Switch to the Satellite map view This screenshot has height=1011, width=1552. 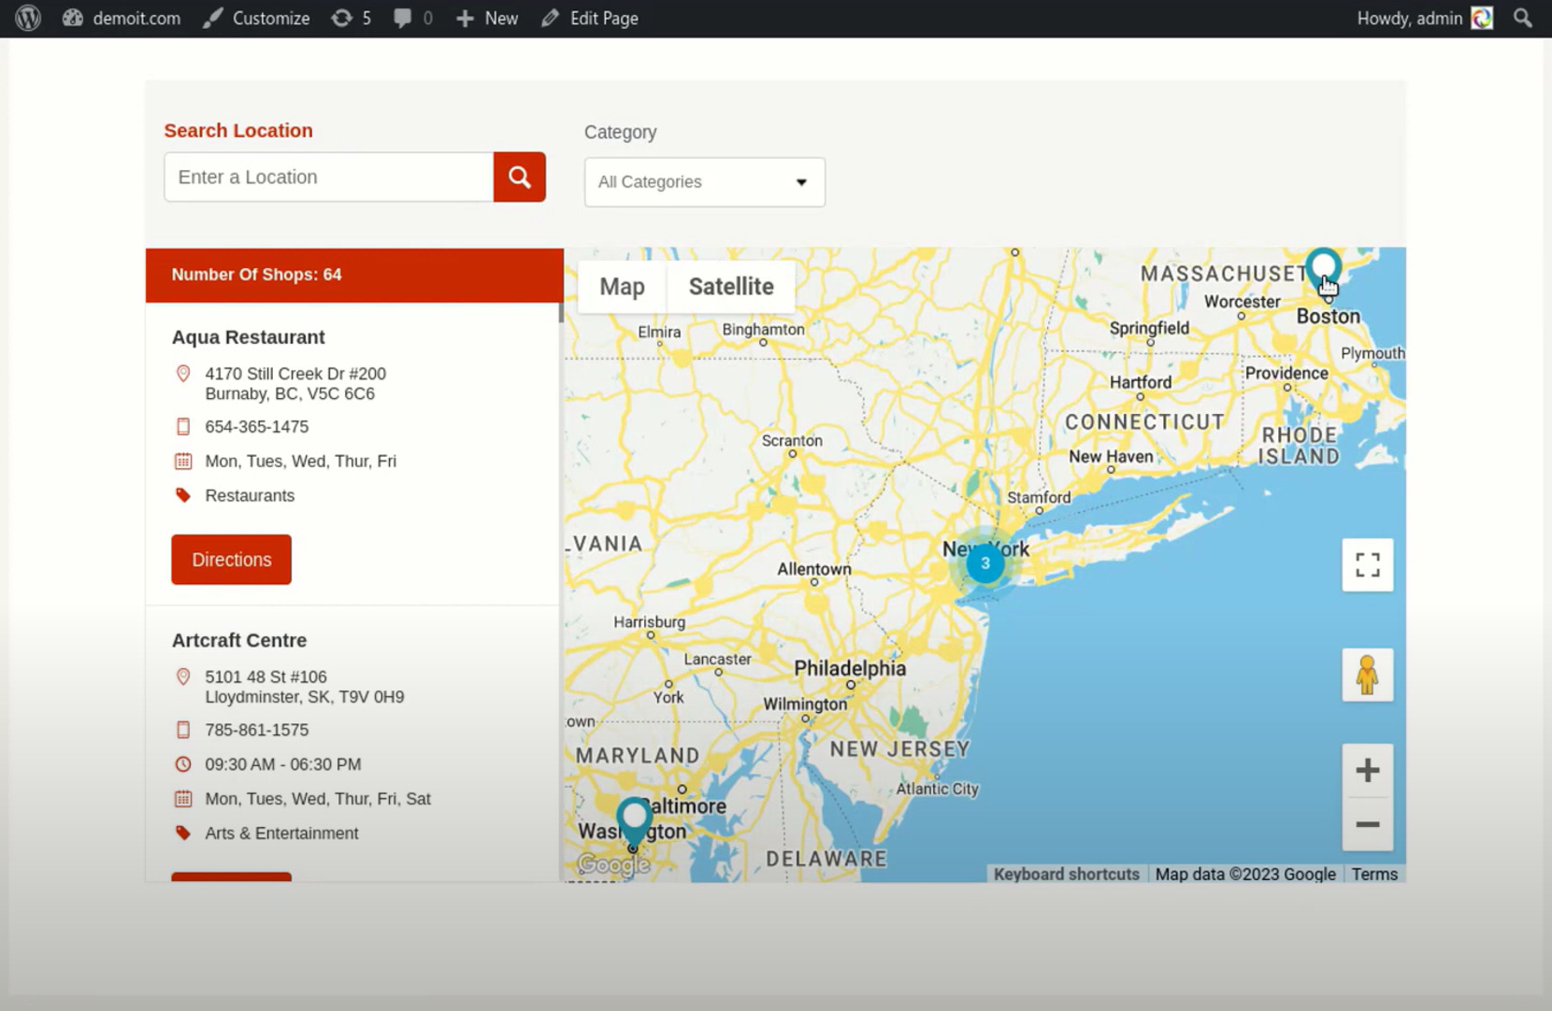pos(730,287)
